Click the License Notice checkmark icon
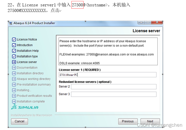The image size is (186, 130). pos(14,40)
